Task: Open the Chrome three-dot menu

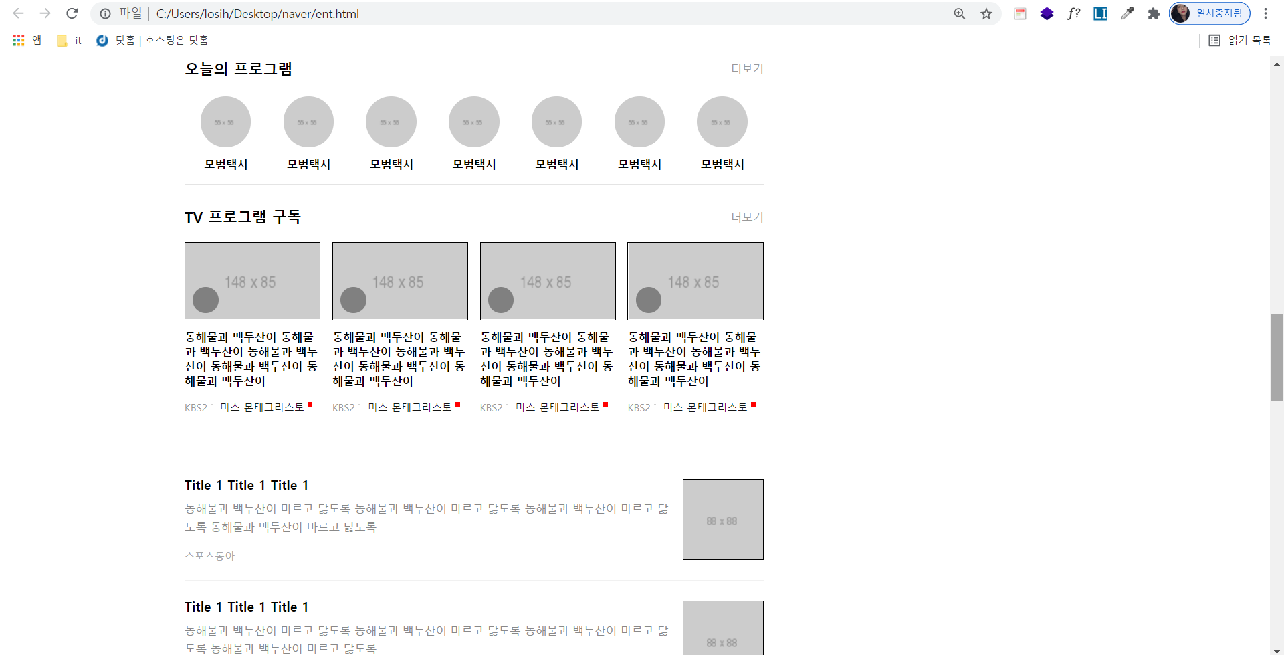Action: pyautogui.click(x=1265, y=13)
